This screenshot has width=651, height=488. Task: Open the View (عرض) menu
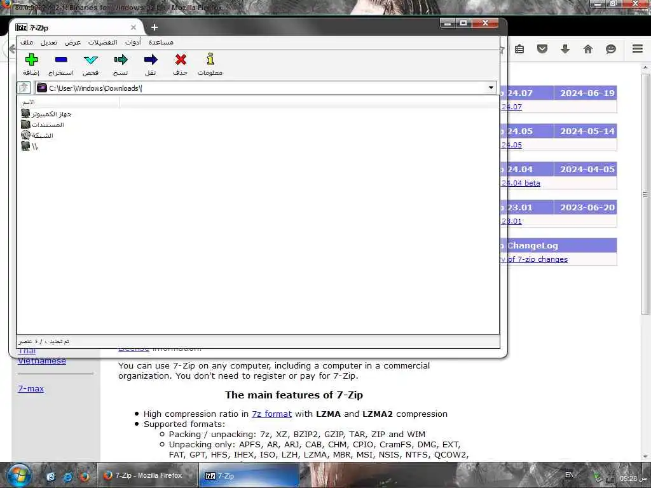click(72, 43)
